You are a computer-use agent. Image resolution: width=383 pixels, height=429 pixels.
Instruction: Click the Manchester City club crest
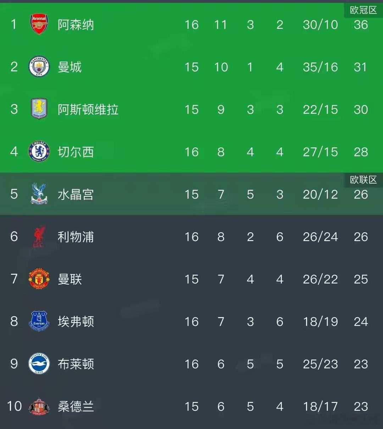click(x=39, y=67)
